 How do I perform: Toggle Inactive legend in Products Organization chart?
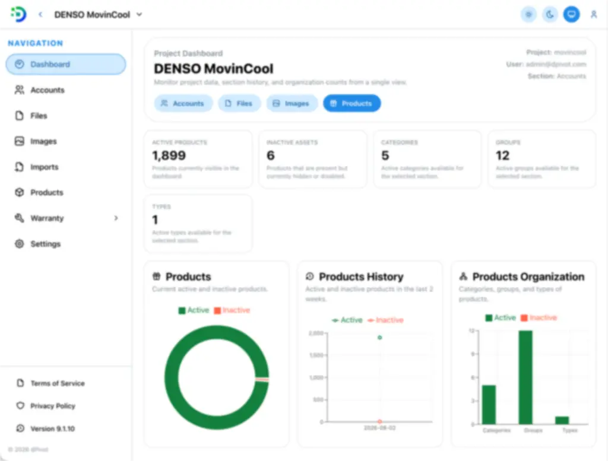(x=539, y=317)
